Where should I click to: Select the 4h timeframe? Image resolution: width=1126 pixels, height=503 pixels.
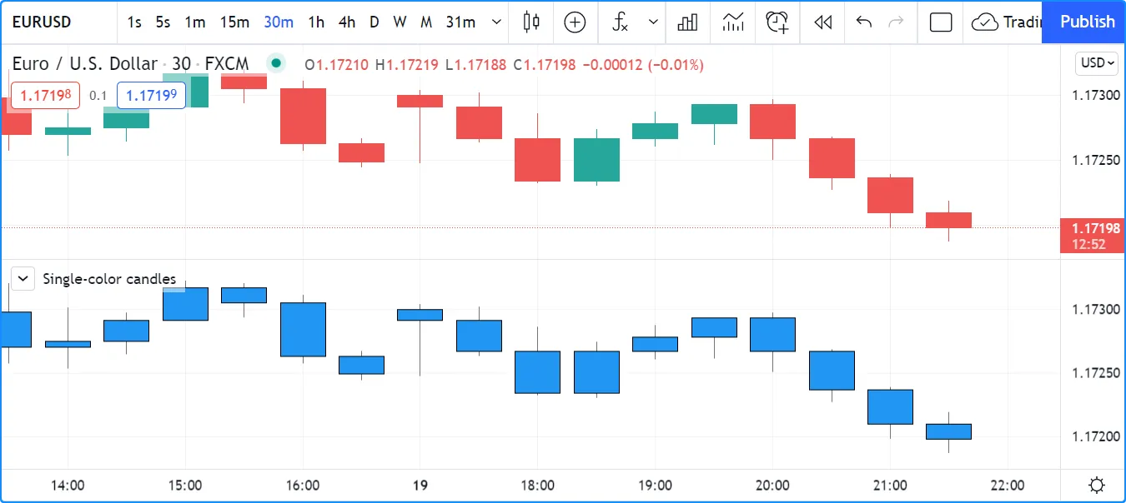point(347,22)
